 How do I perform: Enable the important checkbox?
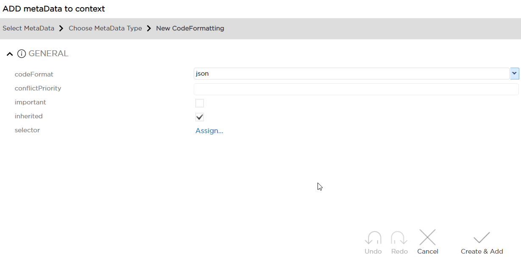(200, 103)
